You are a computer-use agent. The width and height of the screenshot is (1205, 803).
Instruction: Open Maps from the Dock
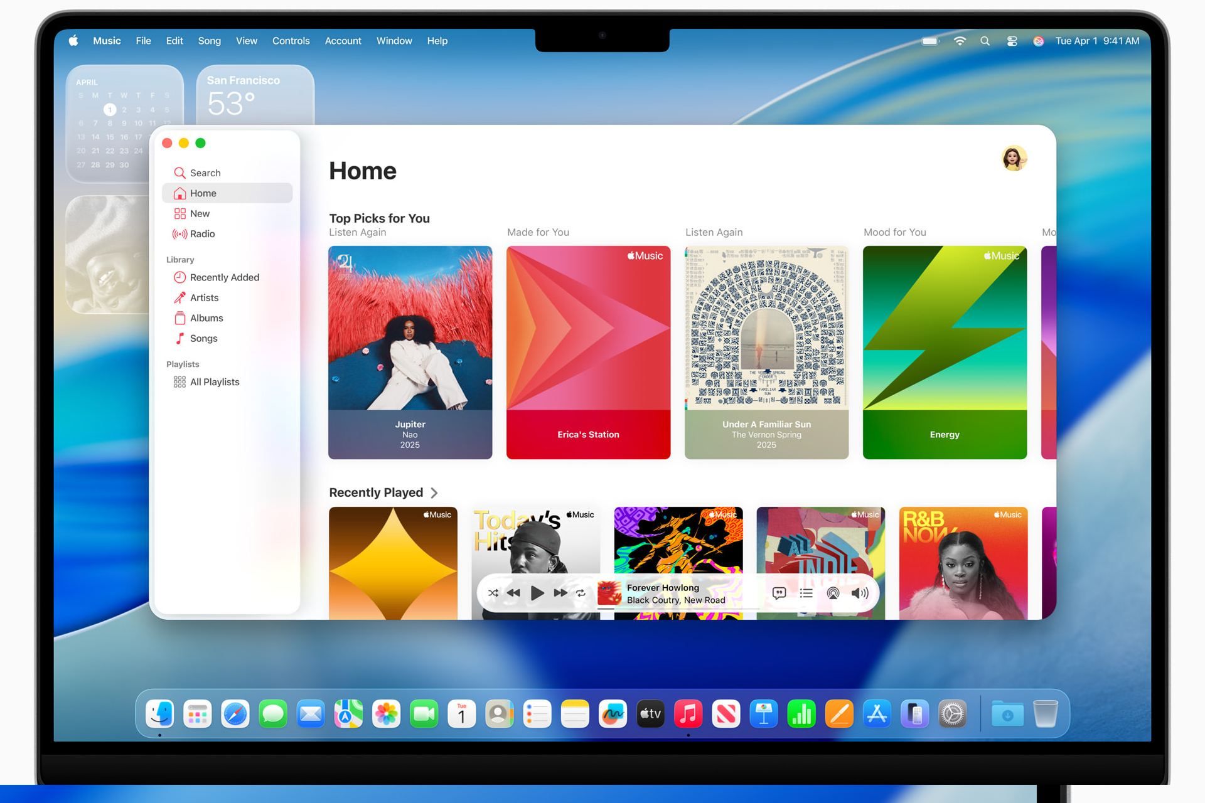pos(348,714)
